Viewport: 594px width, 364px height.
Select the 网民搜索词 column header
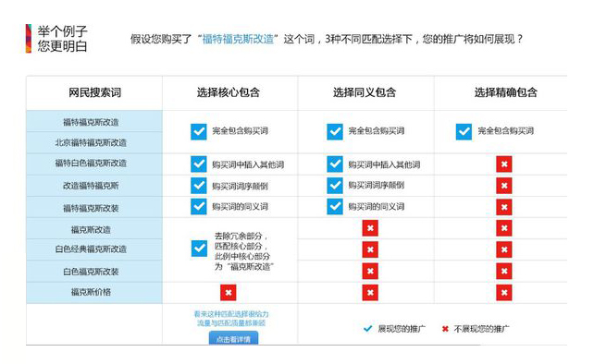[94, 92]
